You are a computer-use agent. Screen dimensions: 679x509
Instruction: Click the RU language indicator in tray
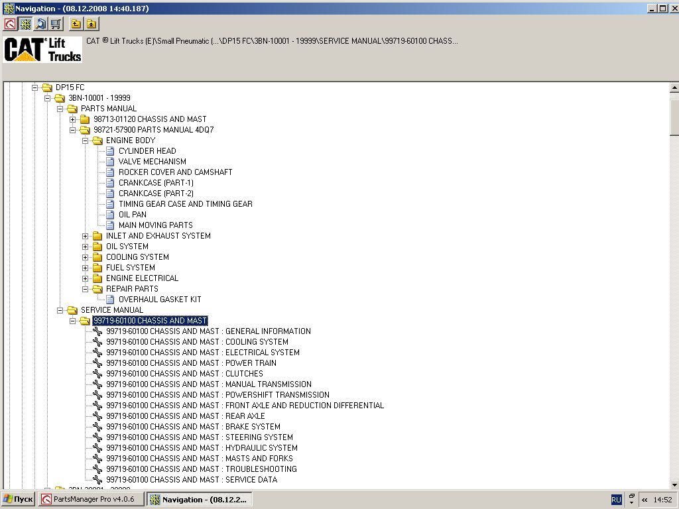pos(616,500)
